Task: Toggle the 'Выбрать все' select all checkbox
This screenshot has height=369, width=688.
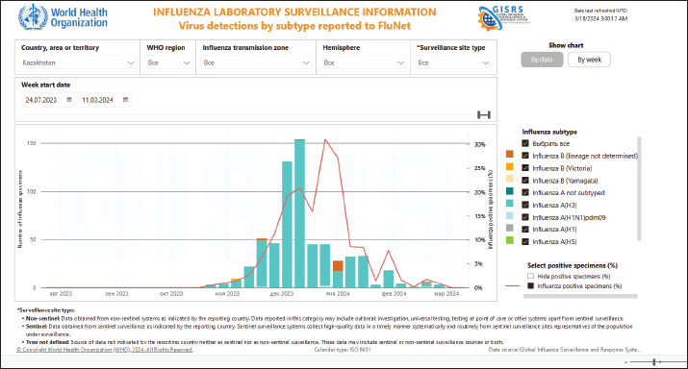Action: click(525, 143)
